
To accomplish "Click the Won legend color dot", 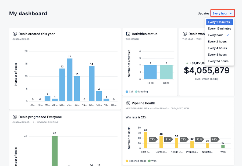I will coord(149,161).
